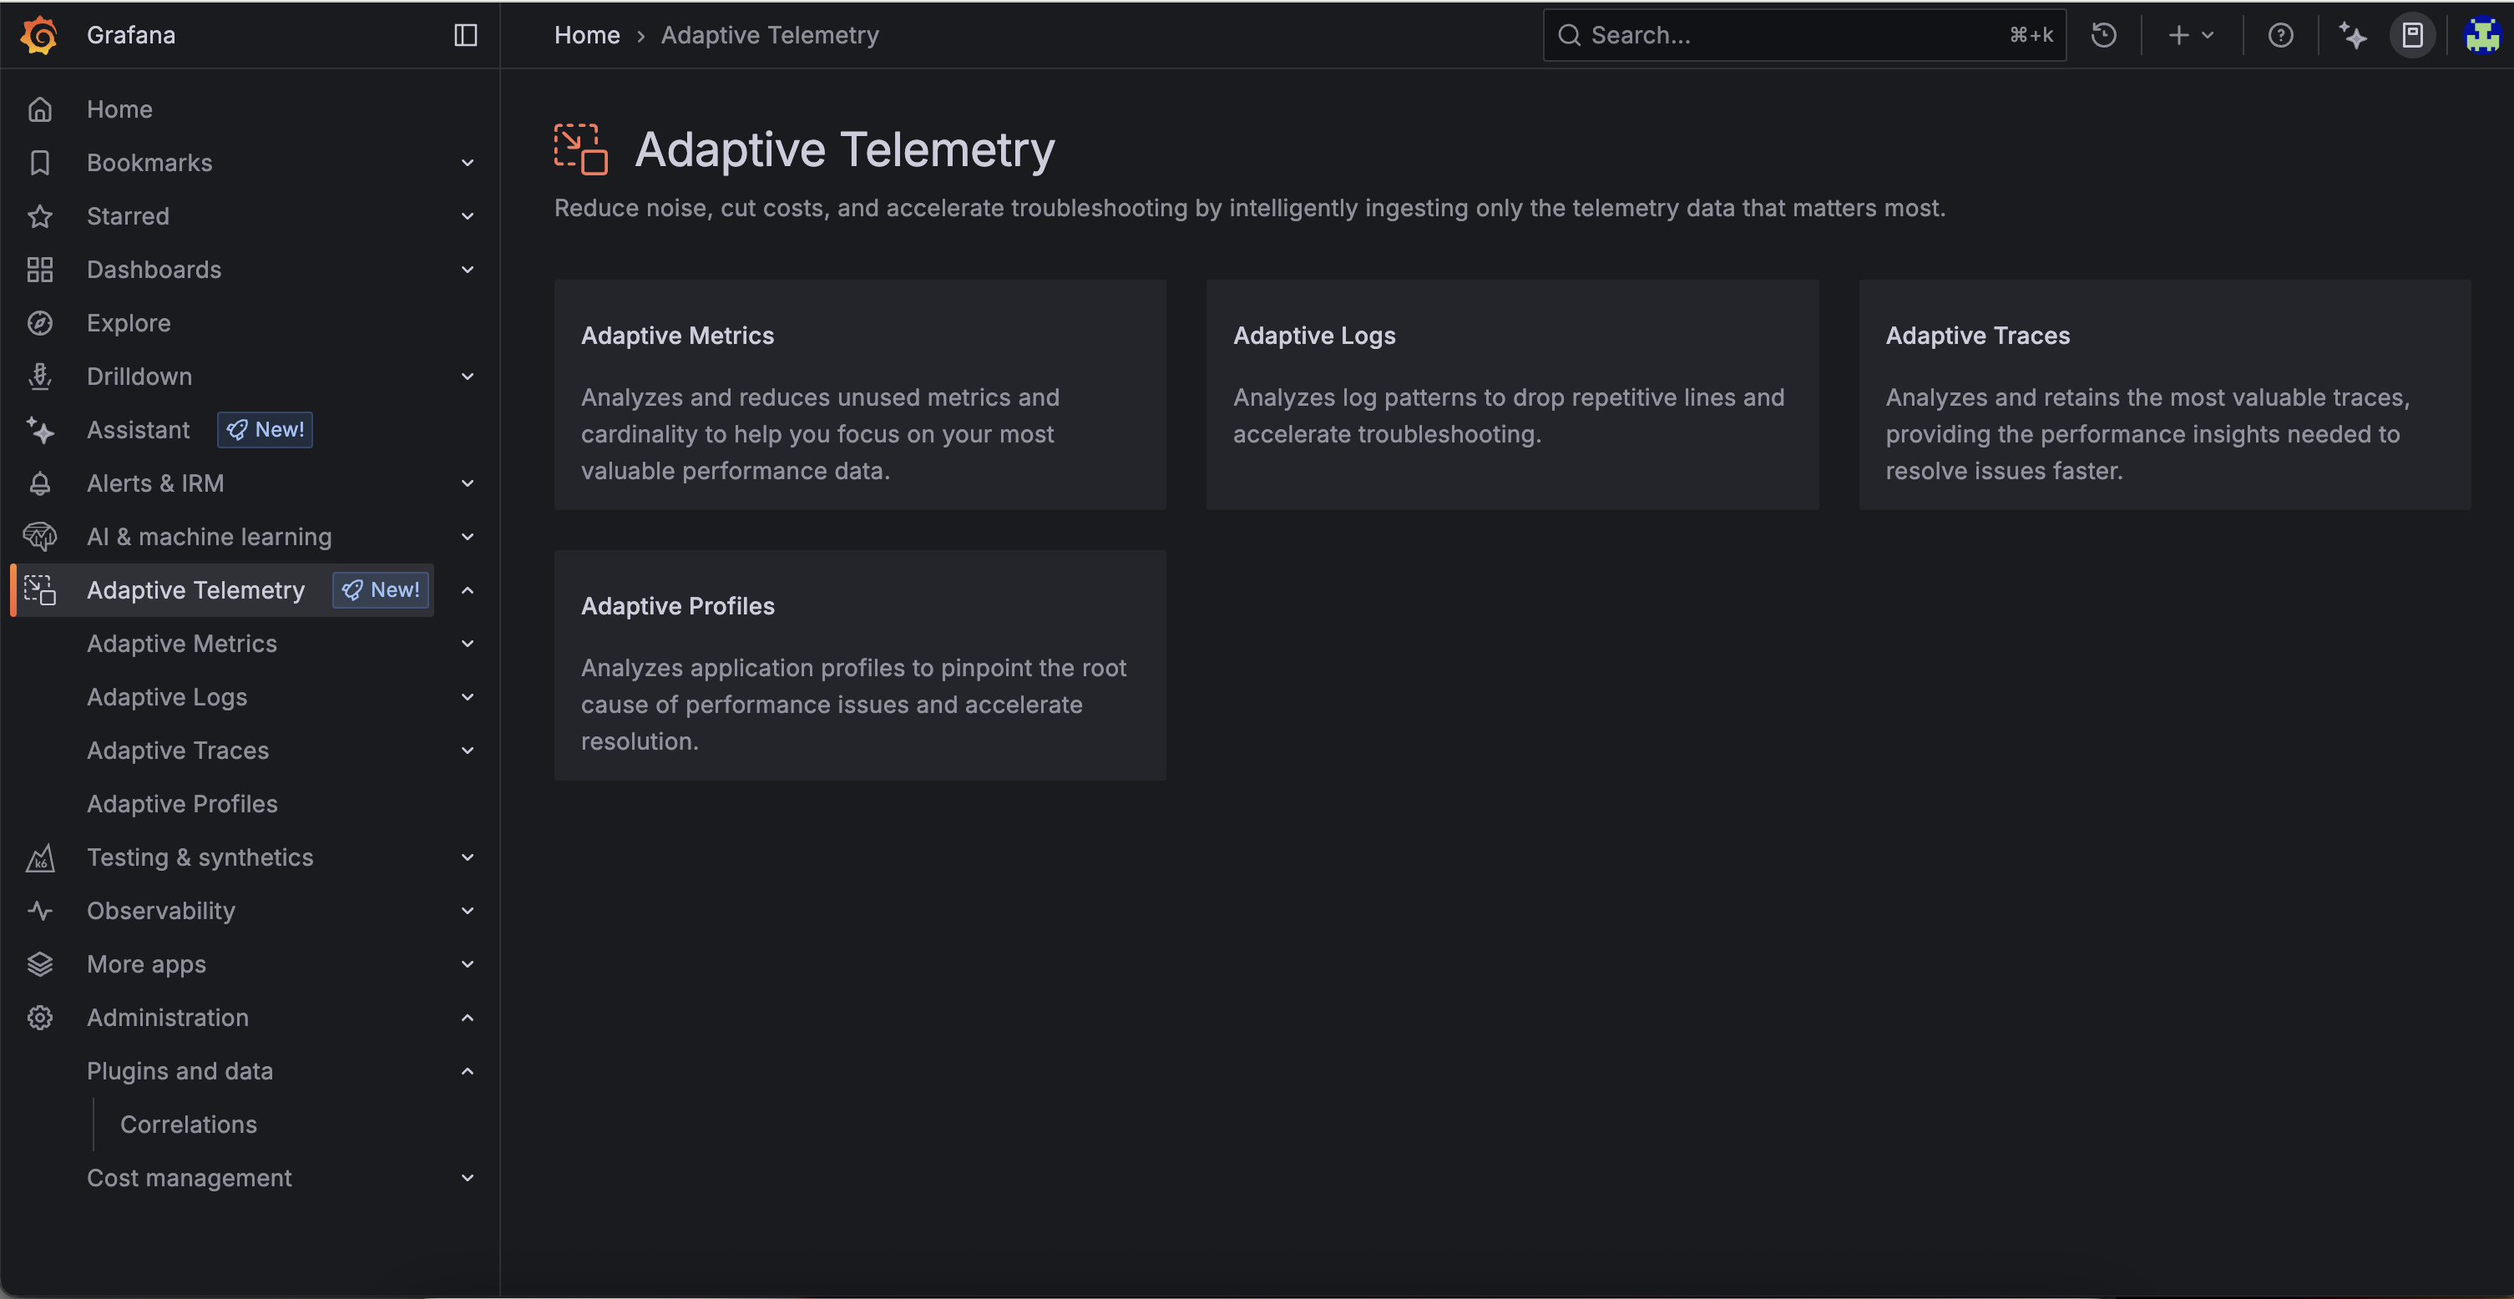The image size is (2514, 1299).
Task: Expand the Dashboards section chevron
Action: pyautogui.click(x=468, y=270)
